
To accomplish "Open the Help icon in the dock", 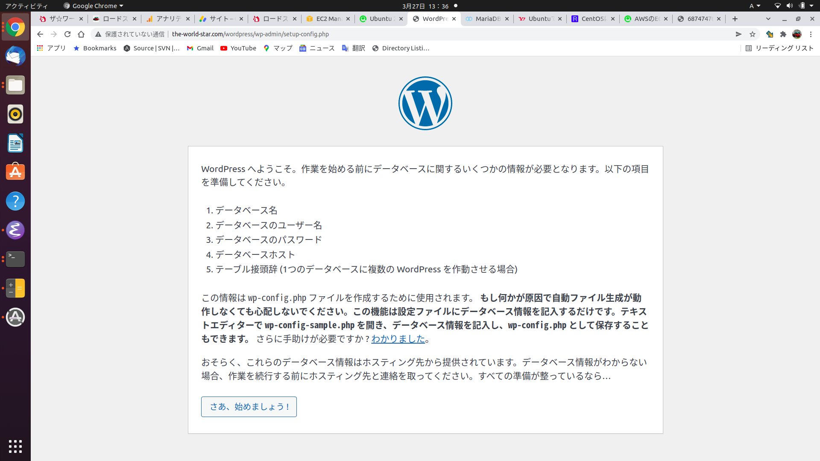I will 15,201.
